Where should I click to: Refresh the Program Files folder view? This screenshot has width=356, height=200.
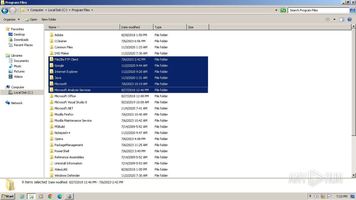pos(283,10)
